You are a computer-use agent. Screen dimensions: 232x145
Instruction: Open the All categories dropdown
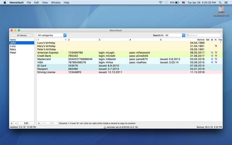(52, 35)
